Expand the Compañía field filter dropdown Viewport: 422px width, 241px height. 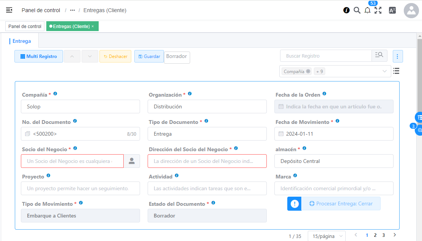point(384,71)
